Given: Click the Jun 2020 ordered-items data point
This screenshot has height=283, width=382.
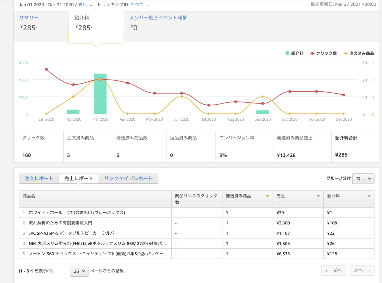Looking at the screenshot, I should 181,96.
